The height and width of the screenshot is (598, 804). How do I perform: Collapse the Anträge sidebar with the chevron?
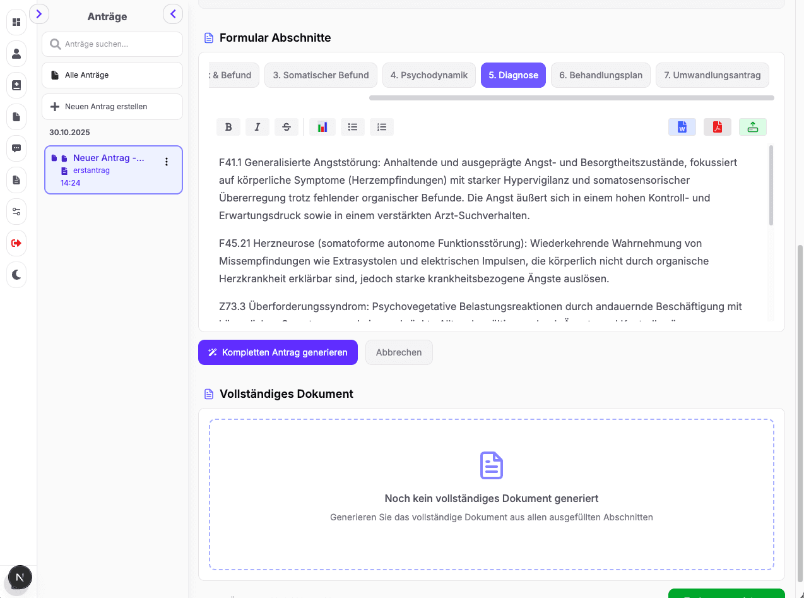[x=173, y=14]
